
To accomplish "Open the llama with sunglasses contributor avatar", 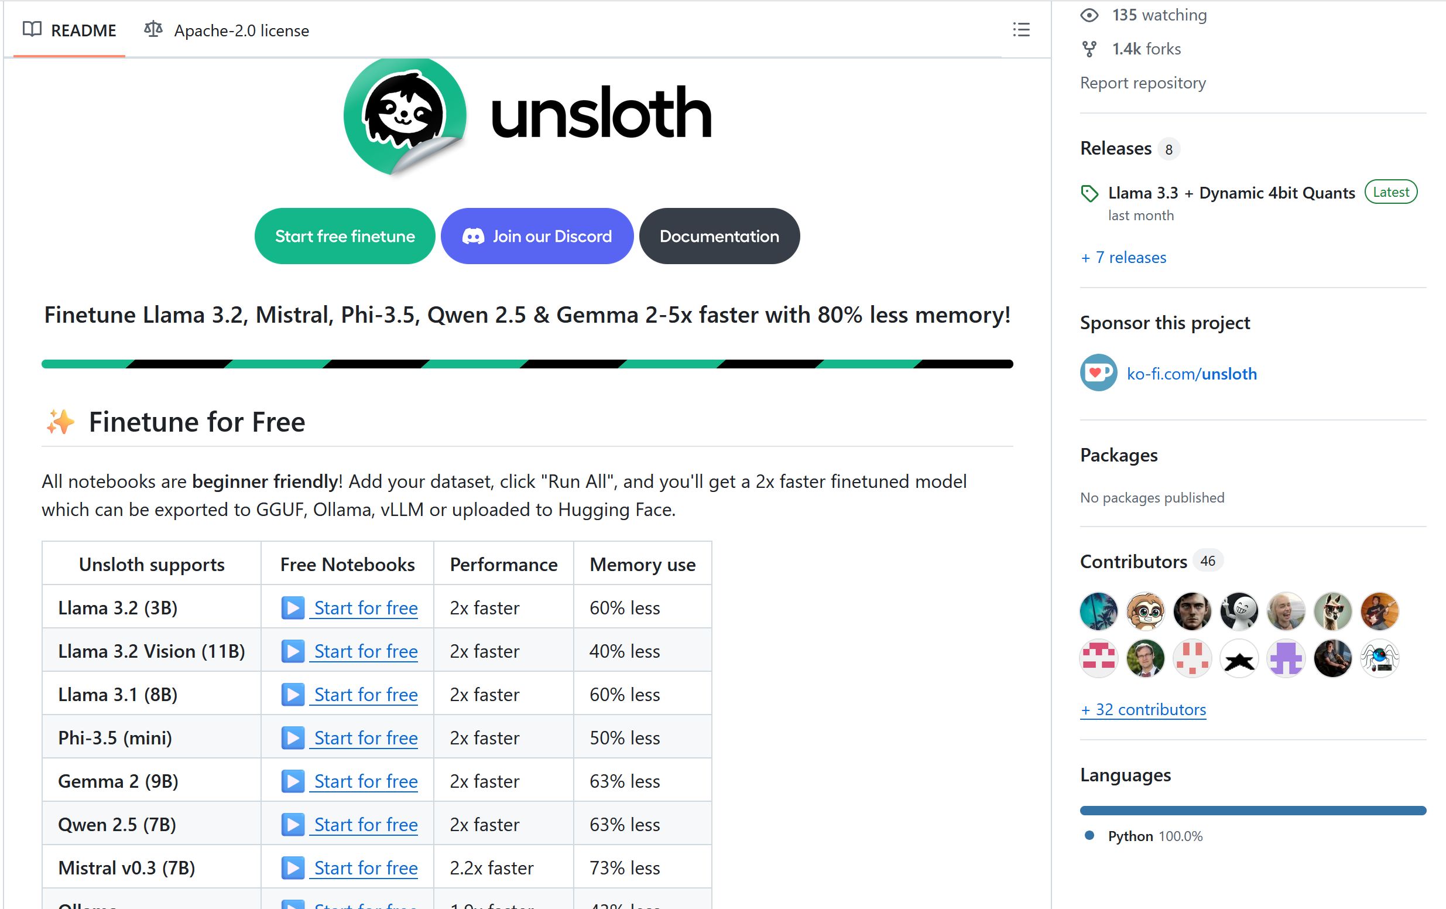I will pos(1332,611).
